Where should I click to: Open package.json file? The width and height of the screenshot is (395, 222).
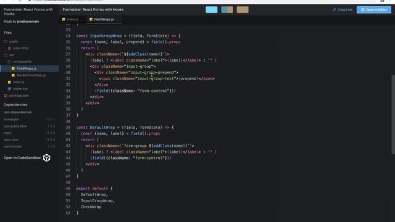click(x=19, y=96)
